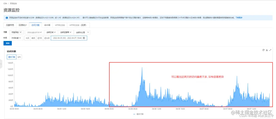Open the 了解更多 link in the banner

[x=239, y=18]
